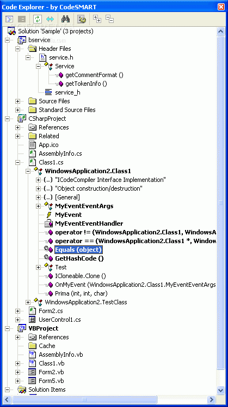Click the Cache folder icon
This screenshot has width=228, height=407.
[32, 346]
